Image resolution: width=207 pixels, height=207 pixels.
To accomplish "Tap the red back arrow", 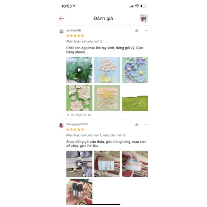I will point(61,18).
